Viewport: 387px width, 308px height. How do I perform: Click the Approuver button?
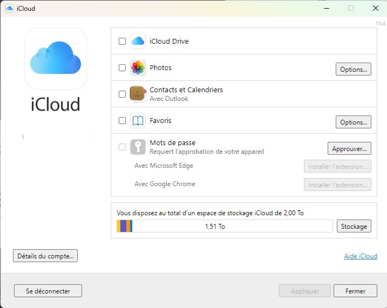pos(349,149)
